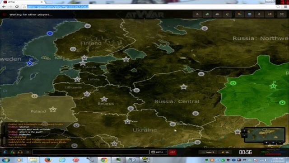
Task: Select the Latvia capital star
Action: tap(77, 80)
